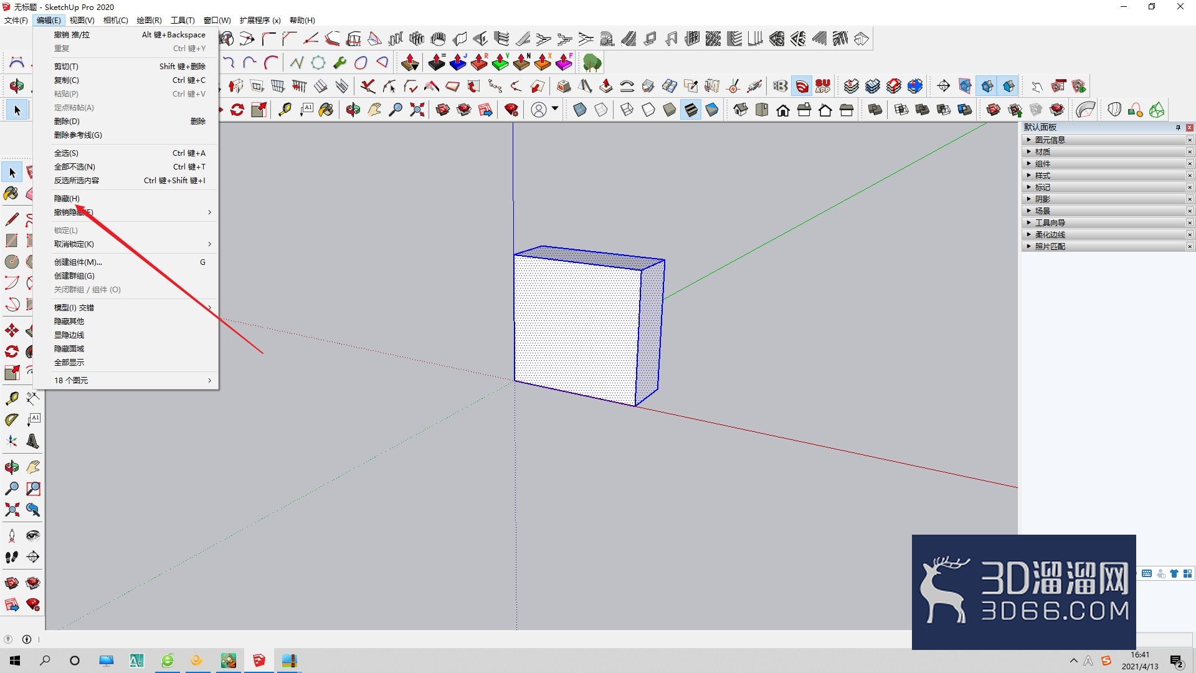Viewport: 1196px width, 673px height.
Task: Click the SketchUp icon on the taskbar
Action: (259, 661)
